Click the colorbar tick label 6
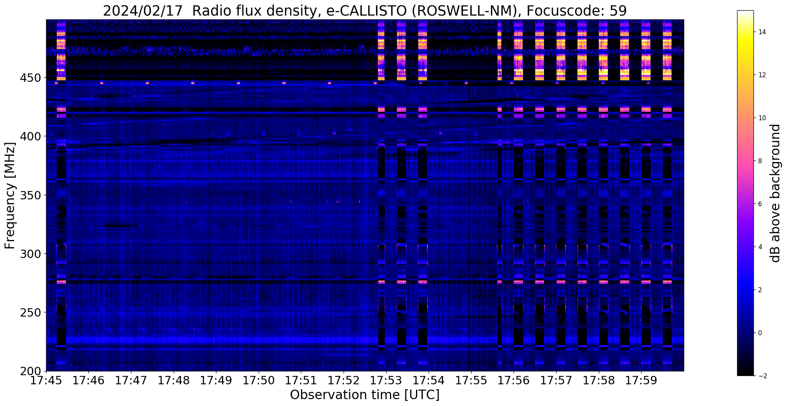787x406 pixels. point(760,204)
